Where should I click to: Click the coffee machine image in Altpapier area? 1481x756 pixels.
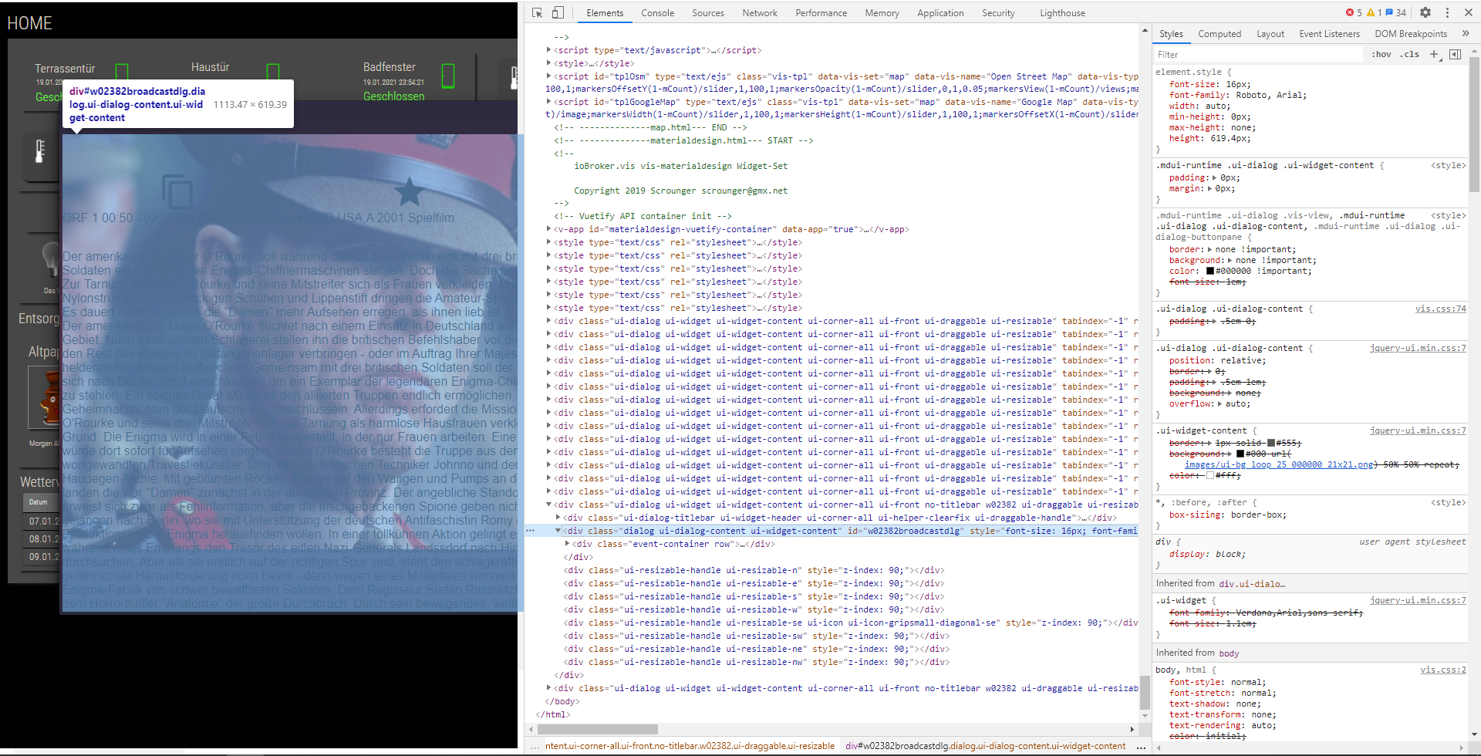tap(45, 397)
